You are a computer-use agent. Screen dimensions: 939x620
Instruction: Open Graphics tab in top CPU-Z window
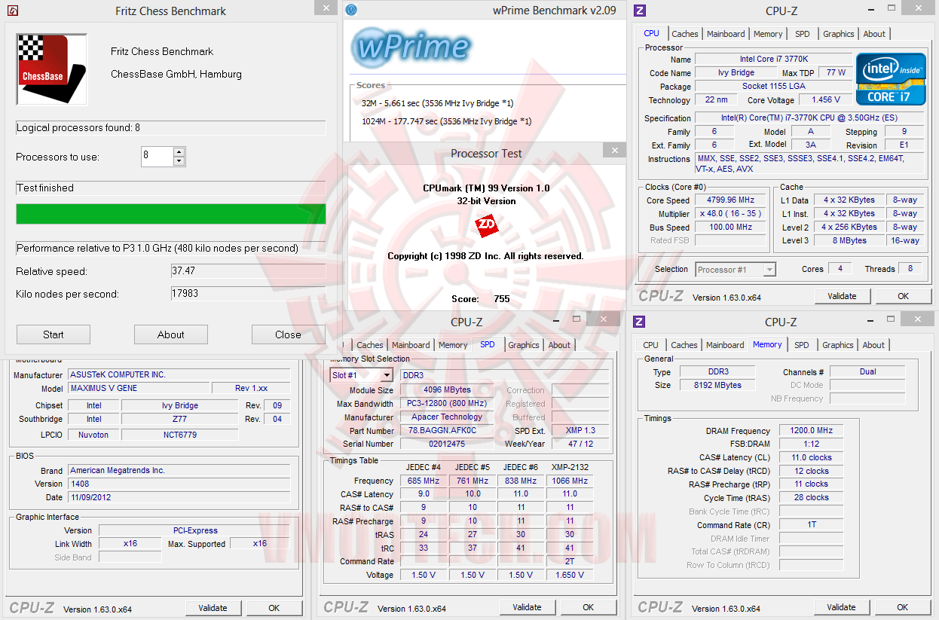click(x=838, y=34)
